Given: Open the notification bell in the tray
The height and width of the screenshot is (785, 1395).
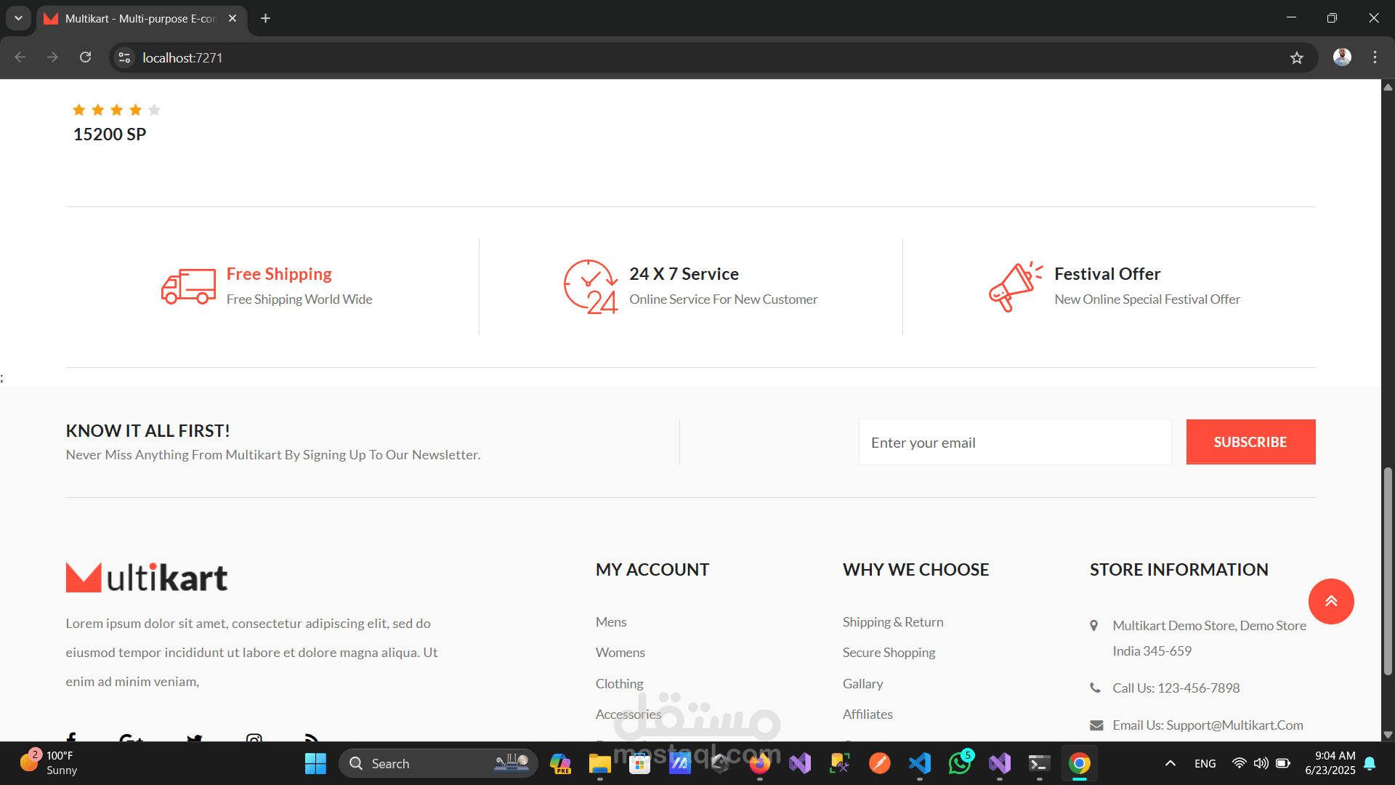Looking at the screenshot, I should coord(1370,763).
